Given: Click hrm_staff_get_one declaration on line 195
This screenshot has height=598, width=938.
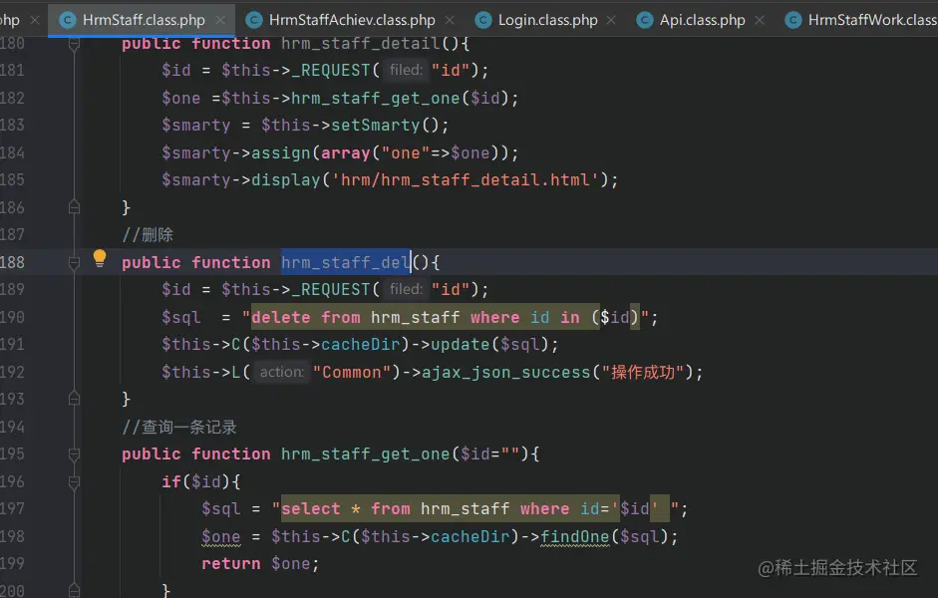Looking at the screenshot, I should 366,453.
